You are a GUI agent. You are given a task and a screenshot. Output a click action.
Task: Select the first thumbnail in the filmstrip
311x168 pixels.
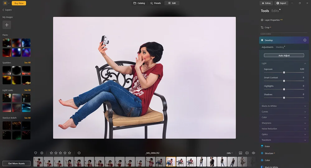click(x=38, y=162)
